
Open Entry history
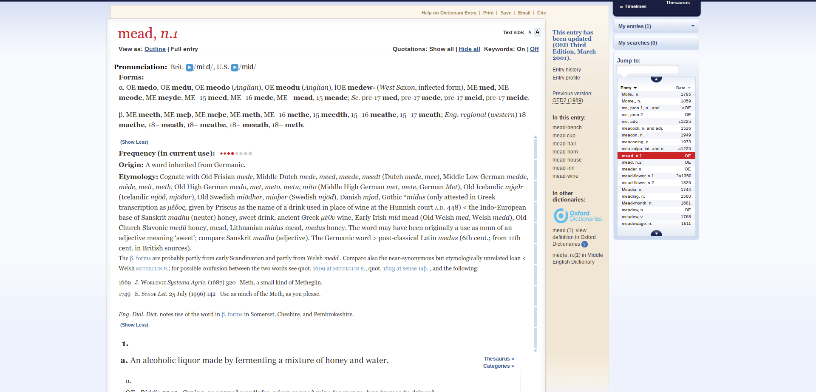click(x=567, y=70)
